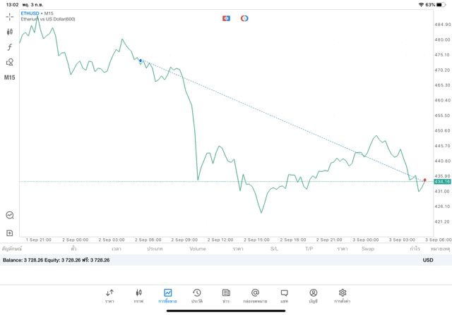Screen dimensions: 452x315
Task: Open mailbox tab with @ icon
Action: tap(255, 295)
